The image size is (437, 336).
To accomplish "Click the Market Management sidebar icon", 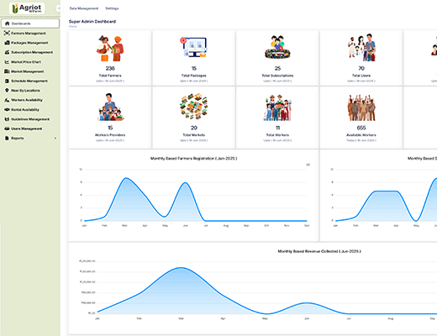I will [7, 71].
